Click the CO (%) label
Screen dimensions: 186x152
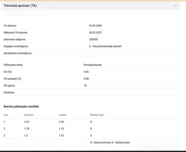[8, 72]
